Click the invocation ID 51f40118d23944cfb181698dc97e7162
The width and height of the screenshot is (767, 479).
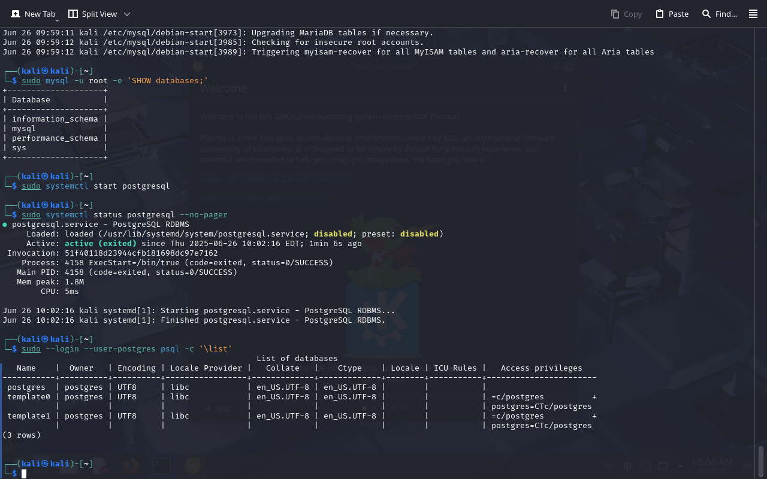[141, 253]
